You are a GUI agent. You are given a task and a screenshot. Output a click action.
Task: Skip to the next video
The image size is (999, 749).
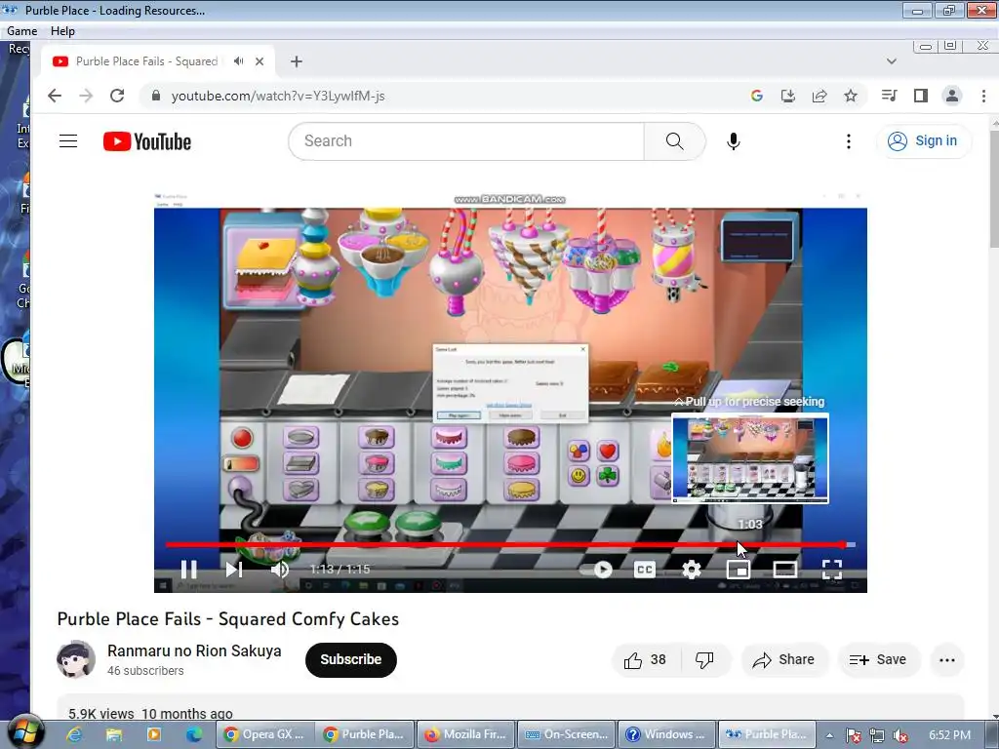(234, 569)
